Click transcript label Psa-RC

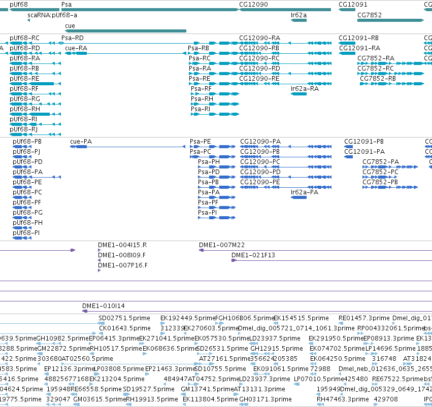[200, 58]
